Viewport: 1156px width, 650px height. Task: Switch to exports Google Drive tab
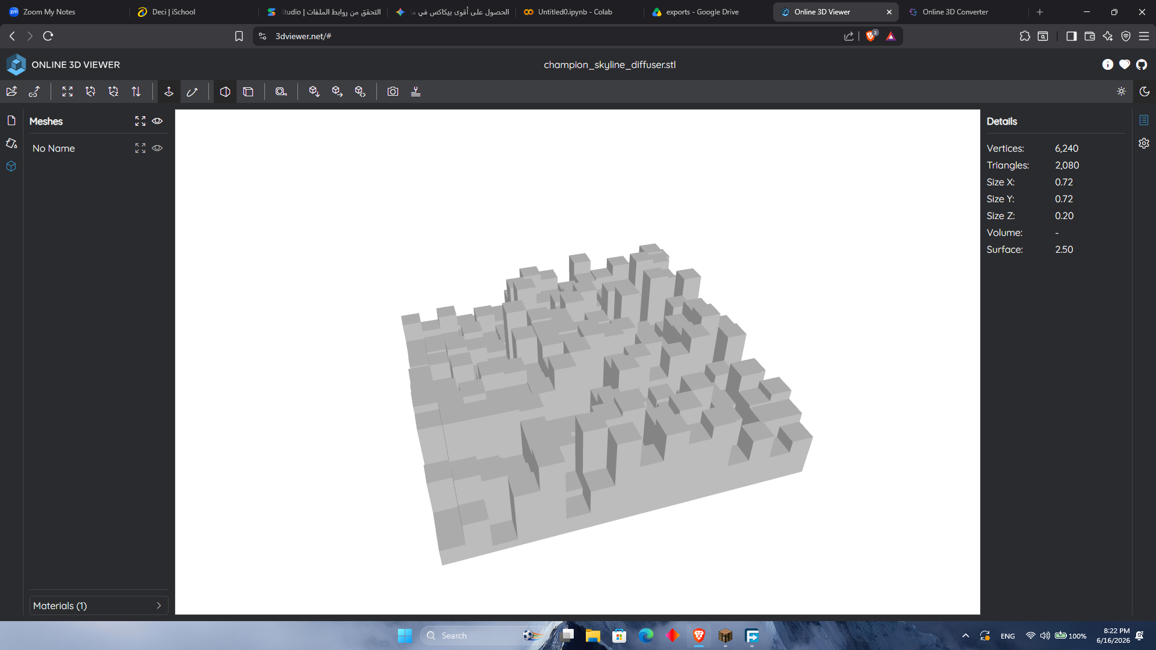pyautogui.click(x=702, y=12)
